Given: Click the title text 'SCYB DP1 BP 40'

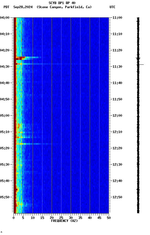Looking at the screenshot, I should 62,3.
